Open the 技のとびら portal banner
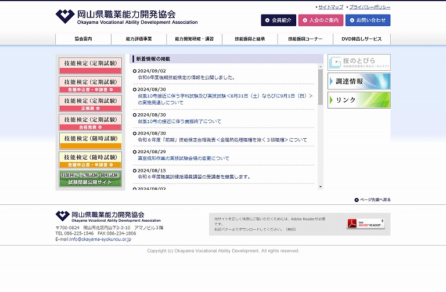This screenshot has width=446, height=292. click(358, 62)
